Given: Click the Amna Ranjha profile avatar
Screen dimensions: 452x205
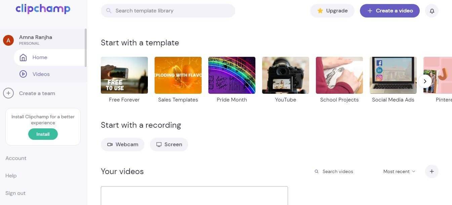Looking at the screenshot, I should pyautogui.click(x=8, y=40).
